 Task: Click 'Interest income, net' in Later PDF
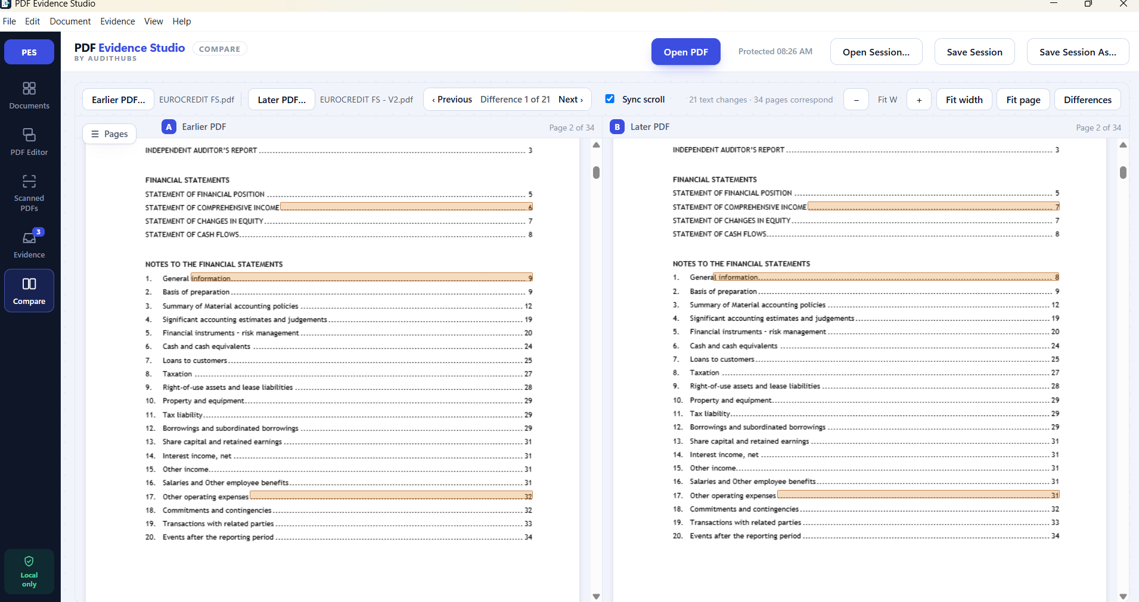point(724,455)
